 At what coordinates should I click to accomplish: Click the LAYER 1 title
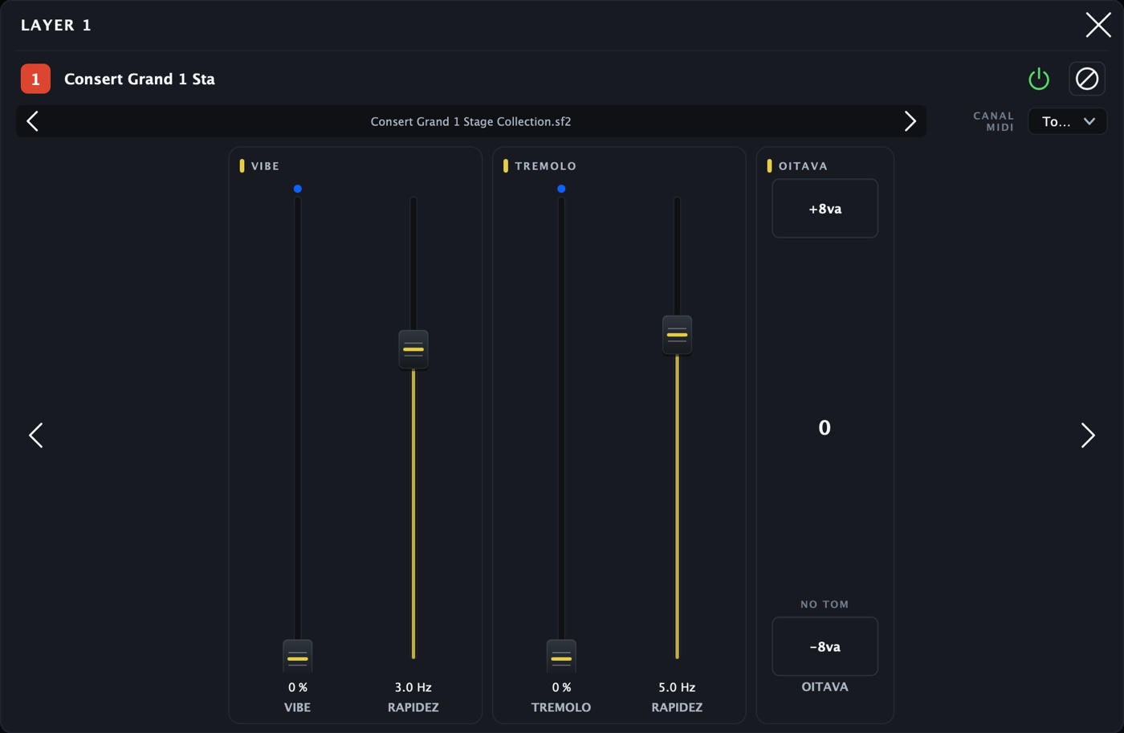[x=56, y=25]
